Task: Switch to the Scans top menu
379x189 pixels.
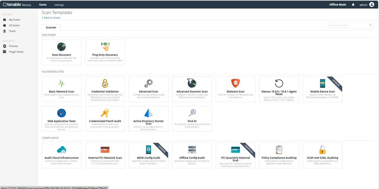Action: click(x=43, y=5)
